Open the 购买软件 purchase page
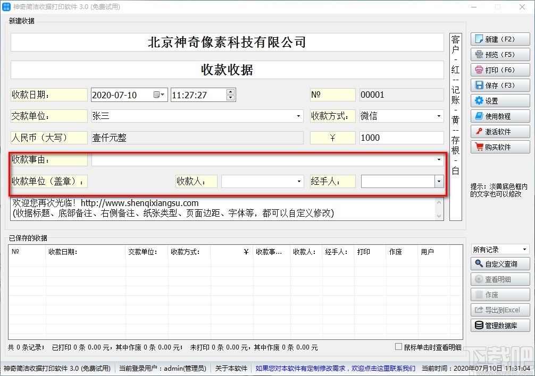The width and height of the screenshot is (535, 376). pyautogui.click(x=499, y=147)
